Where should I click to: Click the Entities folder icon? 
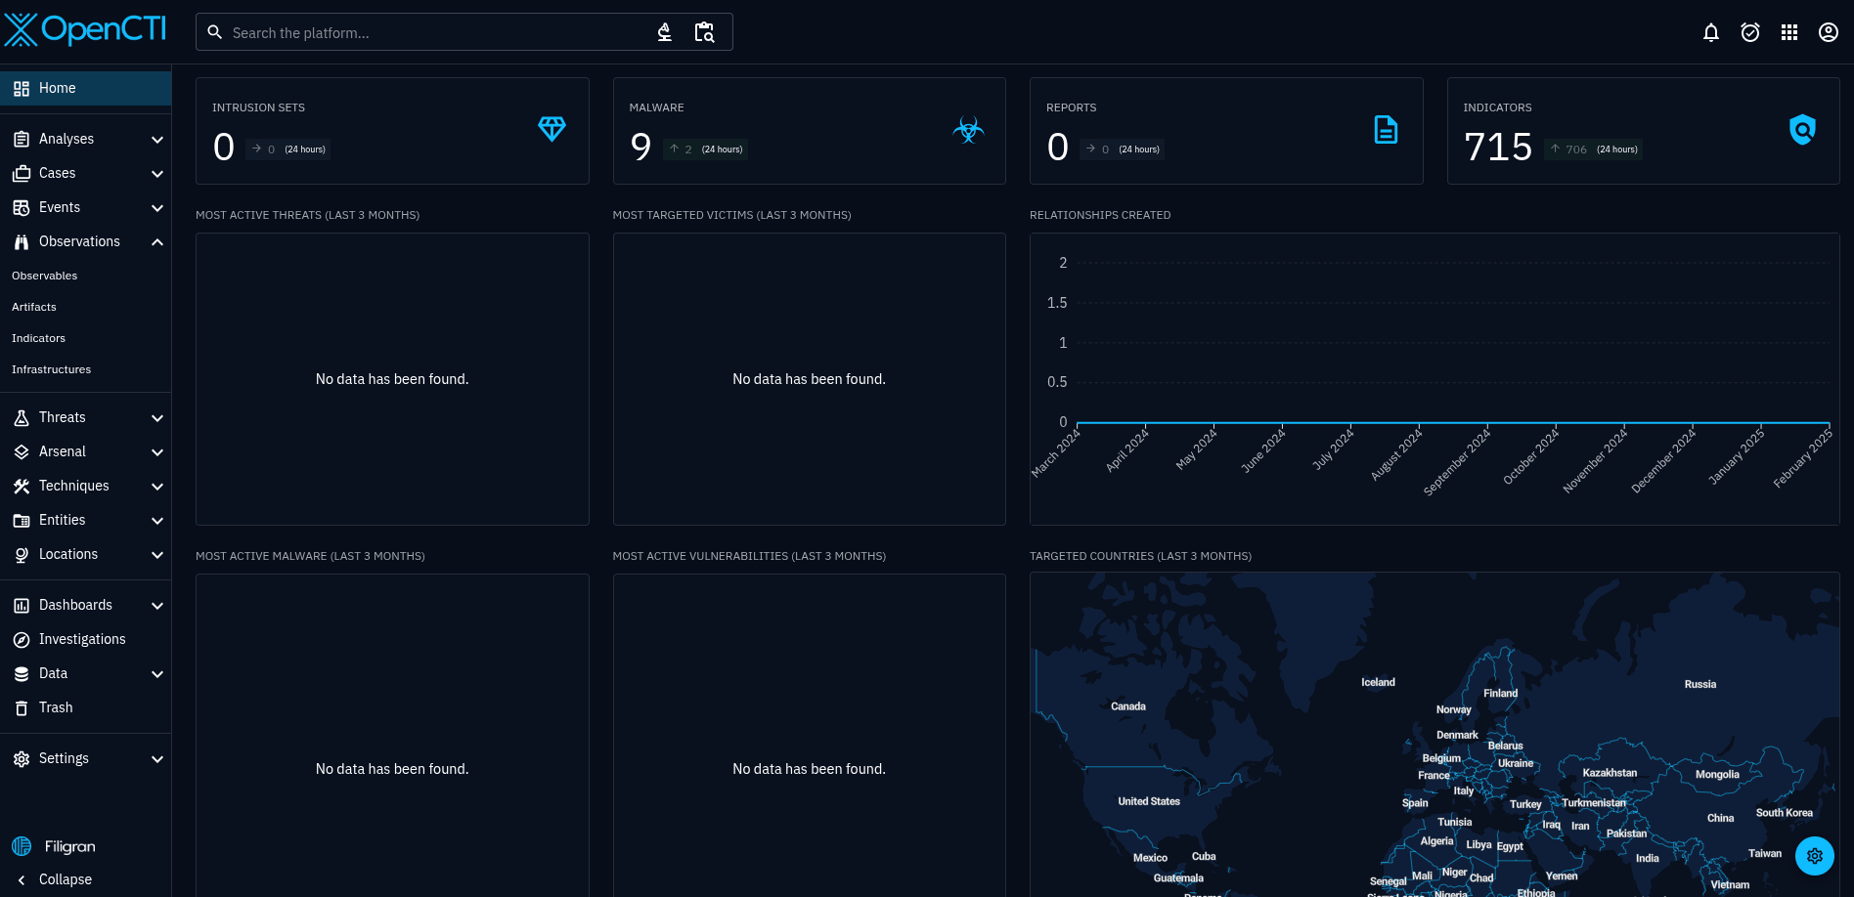(x=22, y=520)
